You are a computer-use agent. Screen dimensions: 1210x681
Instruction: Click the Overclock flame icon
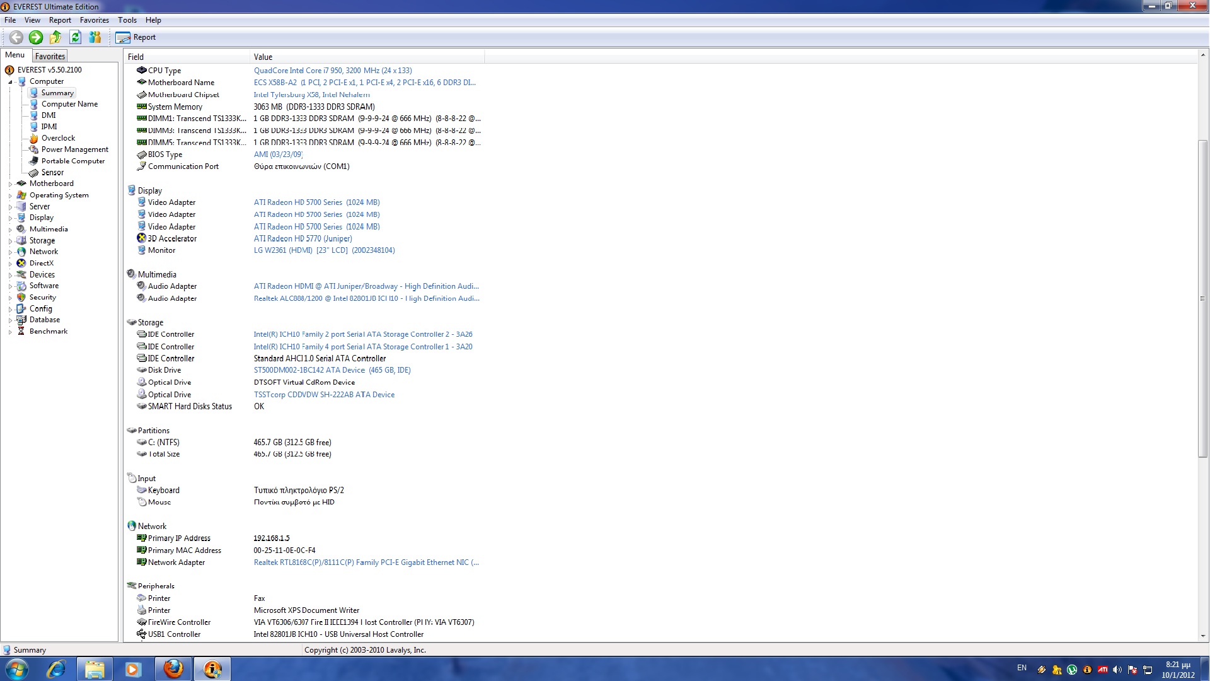pos(34,138)
